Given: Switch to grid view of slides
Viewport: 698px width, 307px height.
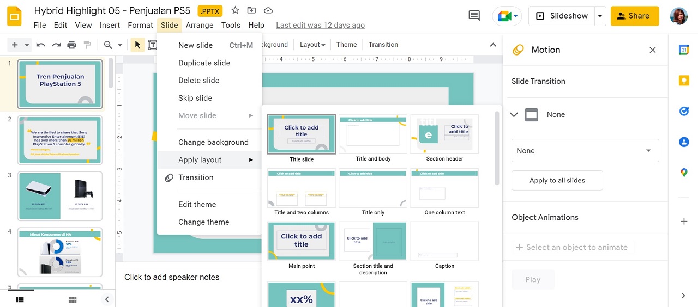Looking at the screenshot, I should click(x=73, y=299).
